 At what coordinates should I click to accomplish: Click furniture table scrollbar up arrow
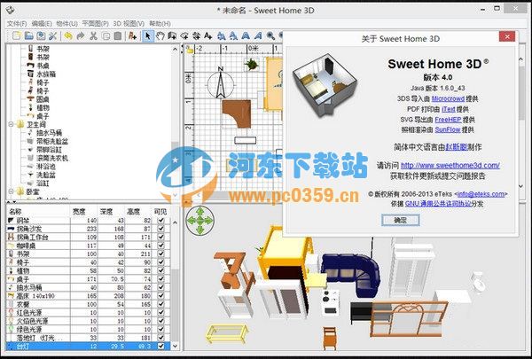coord(175,222)
